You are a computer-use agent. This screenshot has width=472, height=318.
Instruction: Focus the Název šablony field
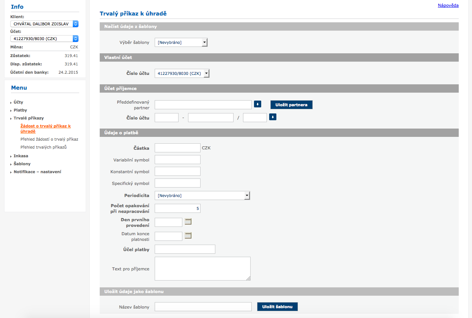203,307
